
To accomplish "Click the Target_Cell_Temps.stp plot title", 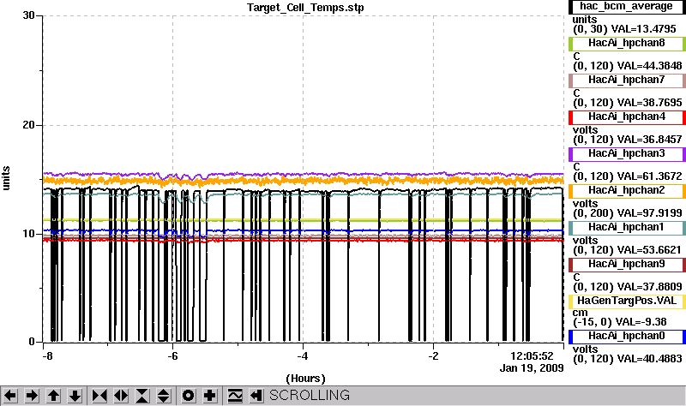I will (x=305, y=8).
